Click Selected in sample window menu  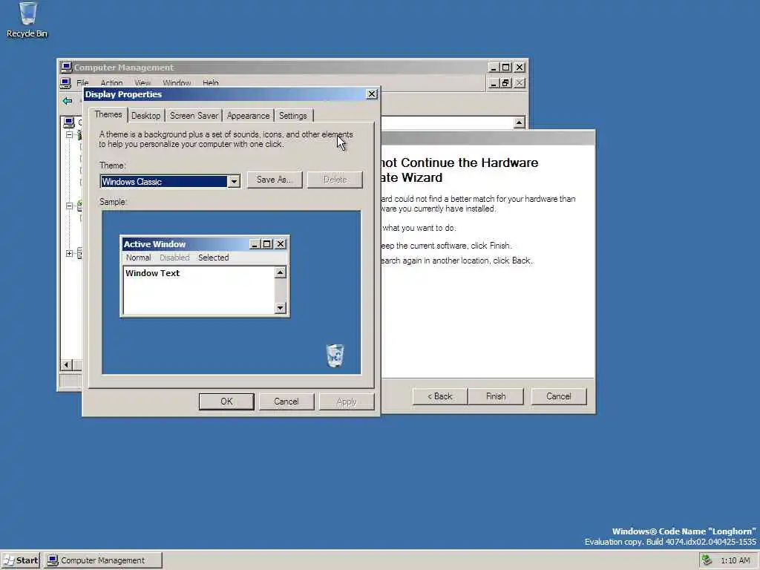click(213, 258)
